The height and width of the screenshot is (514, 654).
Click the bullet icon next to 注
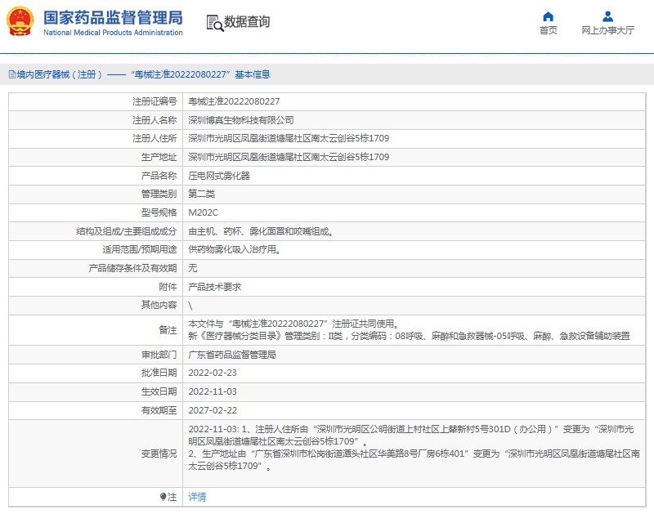pyautogui.click(x=163, y=497)
